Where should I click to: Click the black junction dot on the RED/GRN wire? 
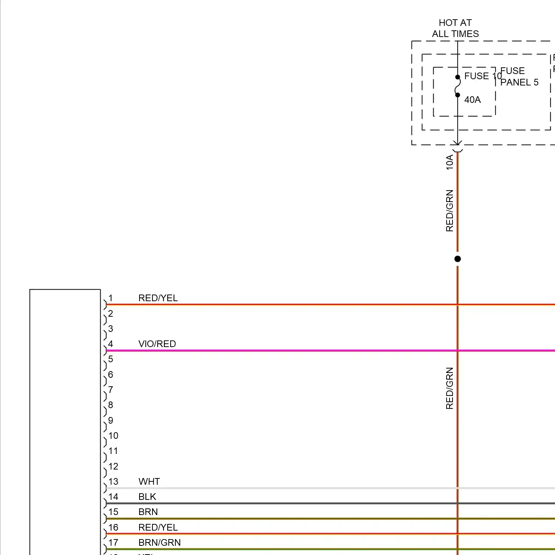[x=458, y=259]
